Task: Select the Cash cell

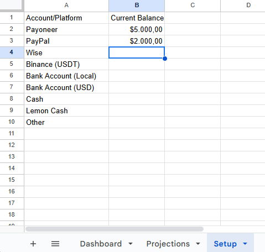Action: 66,99
